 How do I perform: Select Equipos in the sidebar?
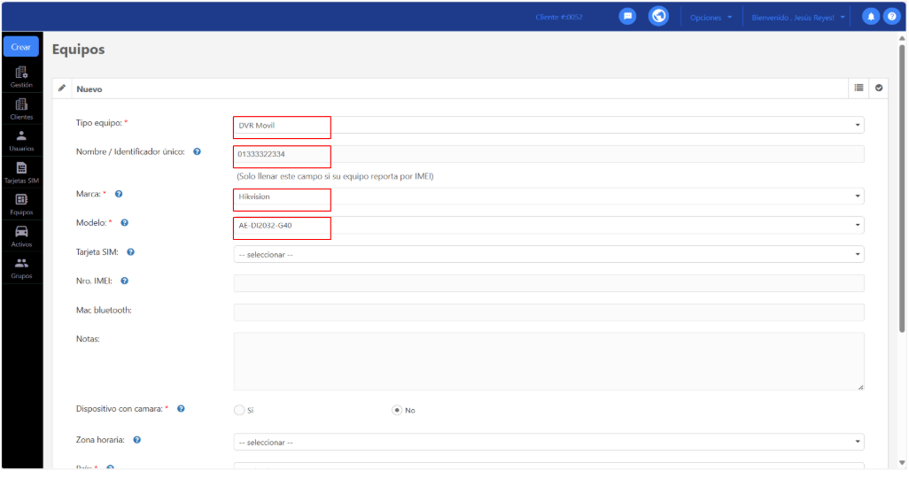coord(21,204)
